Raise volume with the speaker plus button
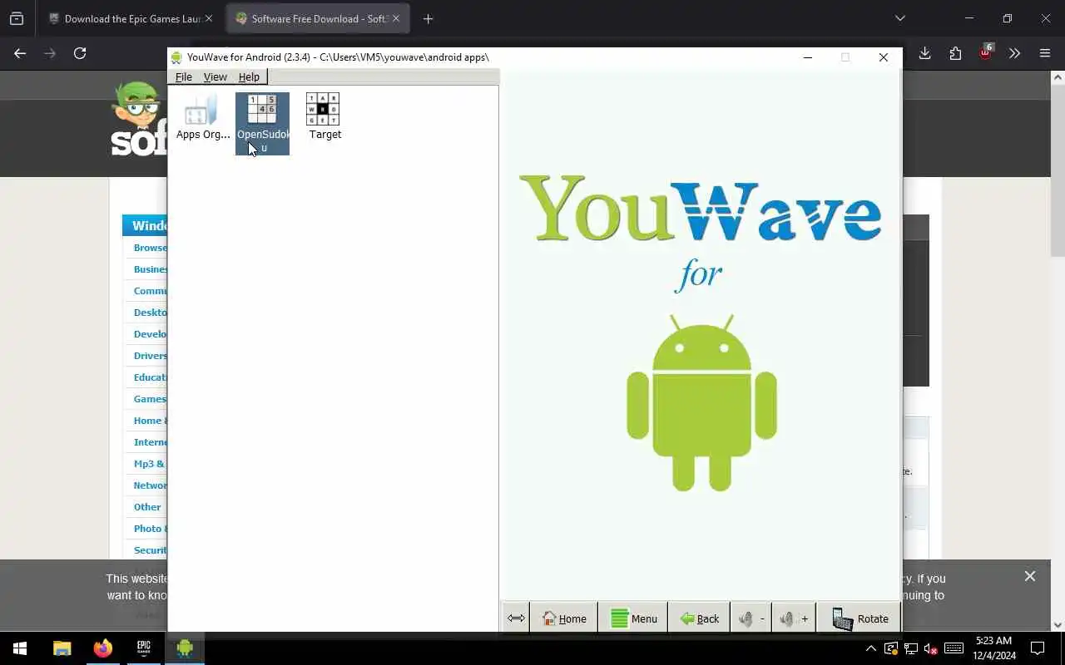The height and width of the screenshot is (665, 1065). 794,618
